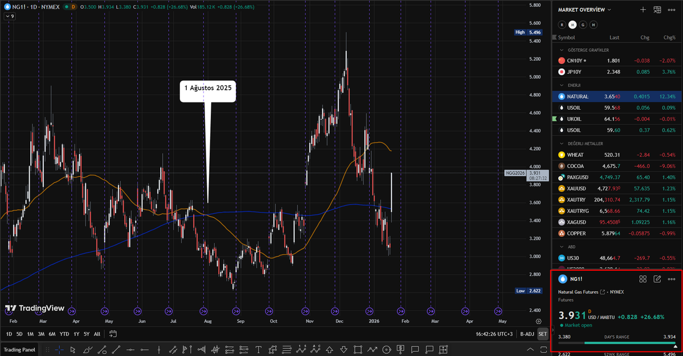Click the Day's Range progress bar
Image resolution: width=683 pixels, height=356 pixels.
coord(617,343)
